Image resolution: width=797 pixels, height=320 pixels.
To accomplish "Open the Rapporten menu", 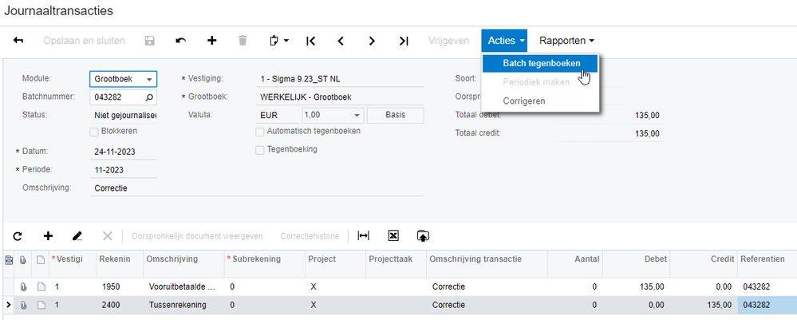I will pyautogui.click(x=566, y=41).
